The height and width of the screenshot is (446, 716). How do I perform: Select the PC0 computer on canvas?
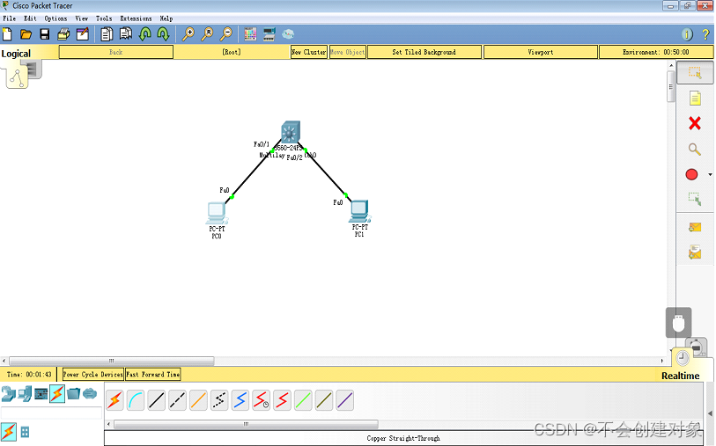pyautogui.click(x=217, y=213)
